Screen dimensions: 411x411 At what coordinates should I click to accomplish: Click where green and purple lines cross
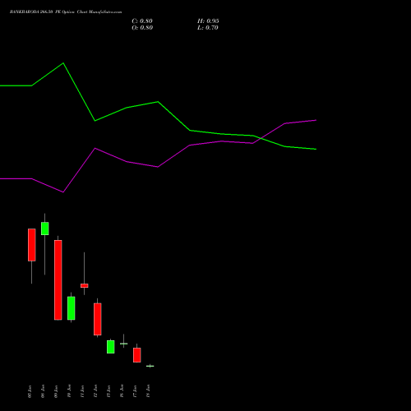(x=260, y=138)
